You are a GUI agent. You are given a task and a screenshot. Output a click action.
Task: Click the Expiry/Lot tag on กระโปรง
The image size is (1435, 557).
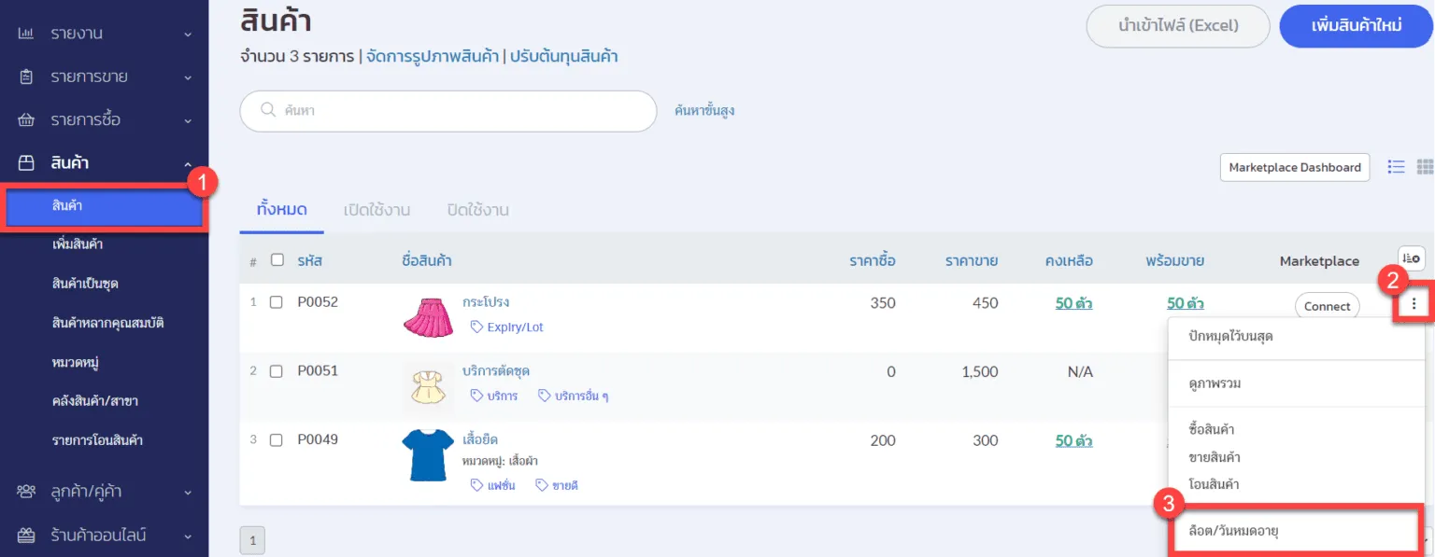tap(506, 327)
